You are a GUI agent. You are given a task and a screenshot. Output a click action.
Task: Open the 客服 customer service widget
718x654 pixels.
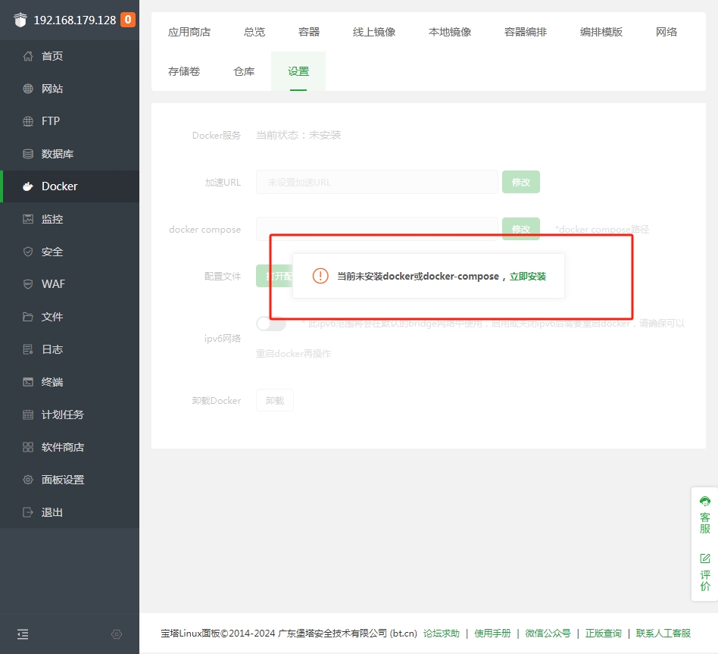click(705, 515)
